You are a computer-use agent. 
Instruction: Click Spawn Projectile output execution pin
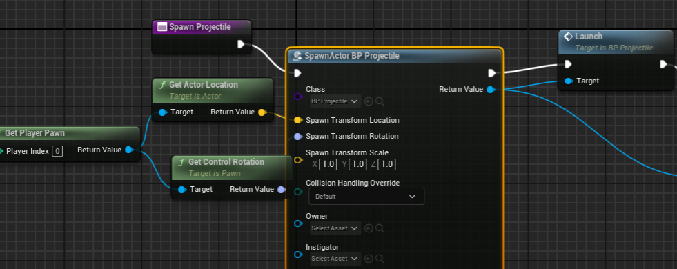pos(242,44)
